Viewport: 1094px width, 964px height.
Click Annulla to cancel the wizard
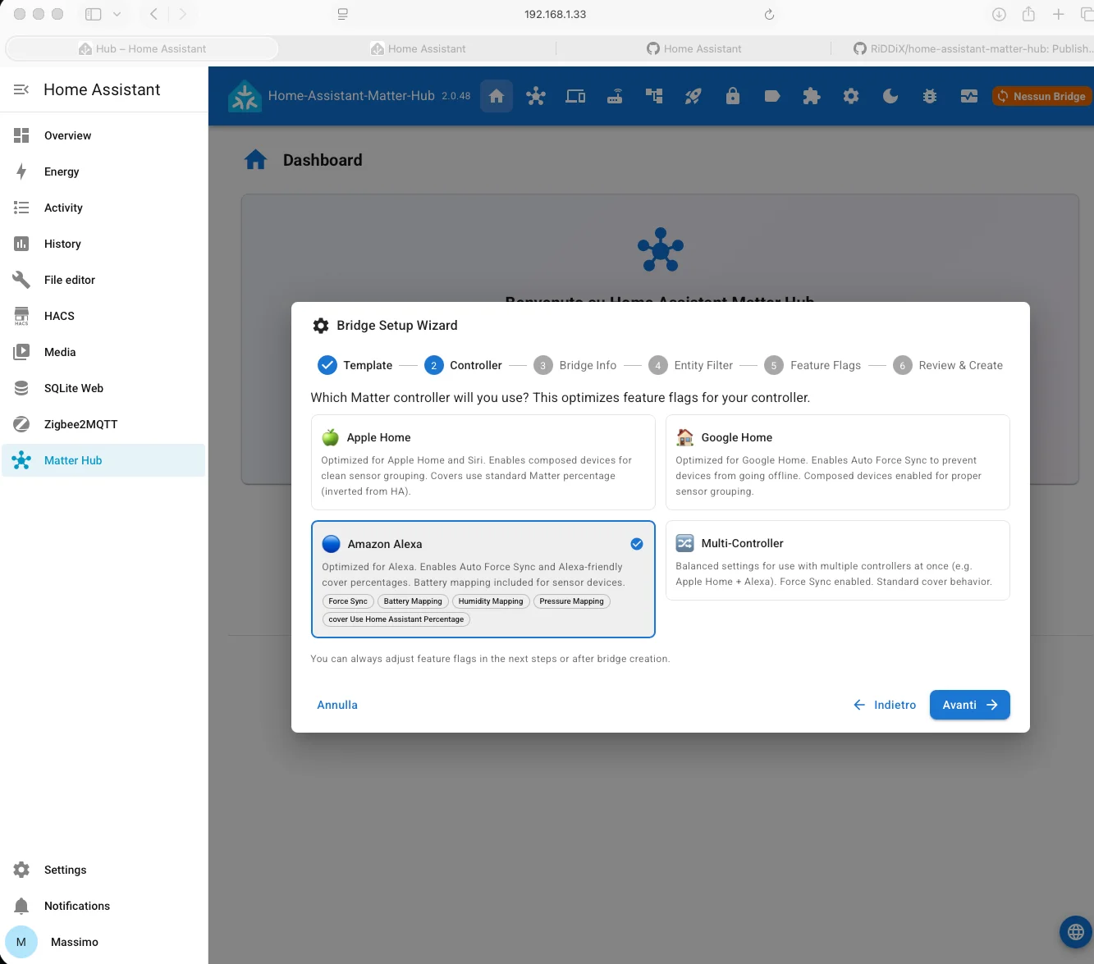click(337, 705)
